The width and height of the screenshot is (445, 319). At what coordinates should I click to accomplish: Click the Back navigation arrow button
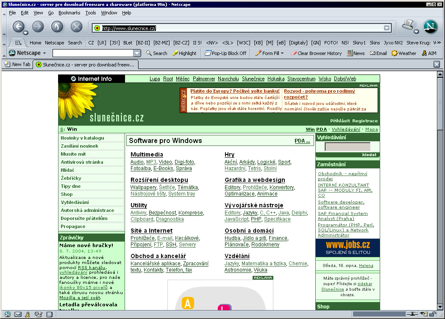(19, 27)
